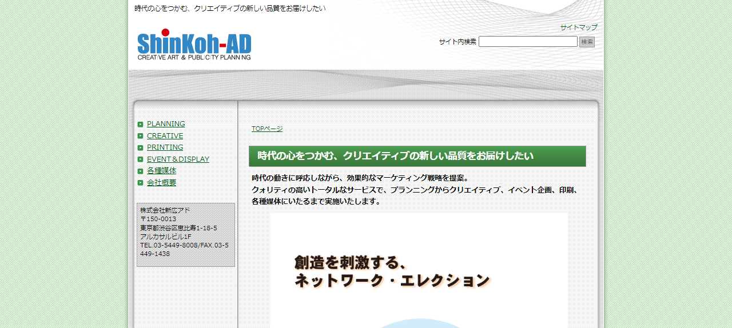Open the EVENT＆DISPLAY menu link
Screen dimensions: 732x328
point(178,159)
